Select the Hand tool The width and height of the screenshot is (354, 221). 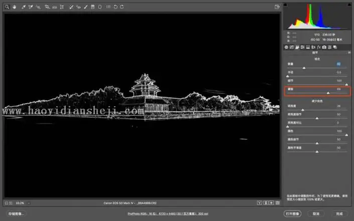coord(15,7)
